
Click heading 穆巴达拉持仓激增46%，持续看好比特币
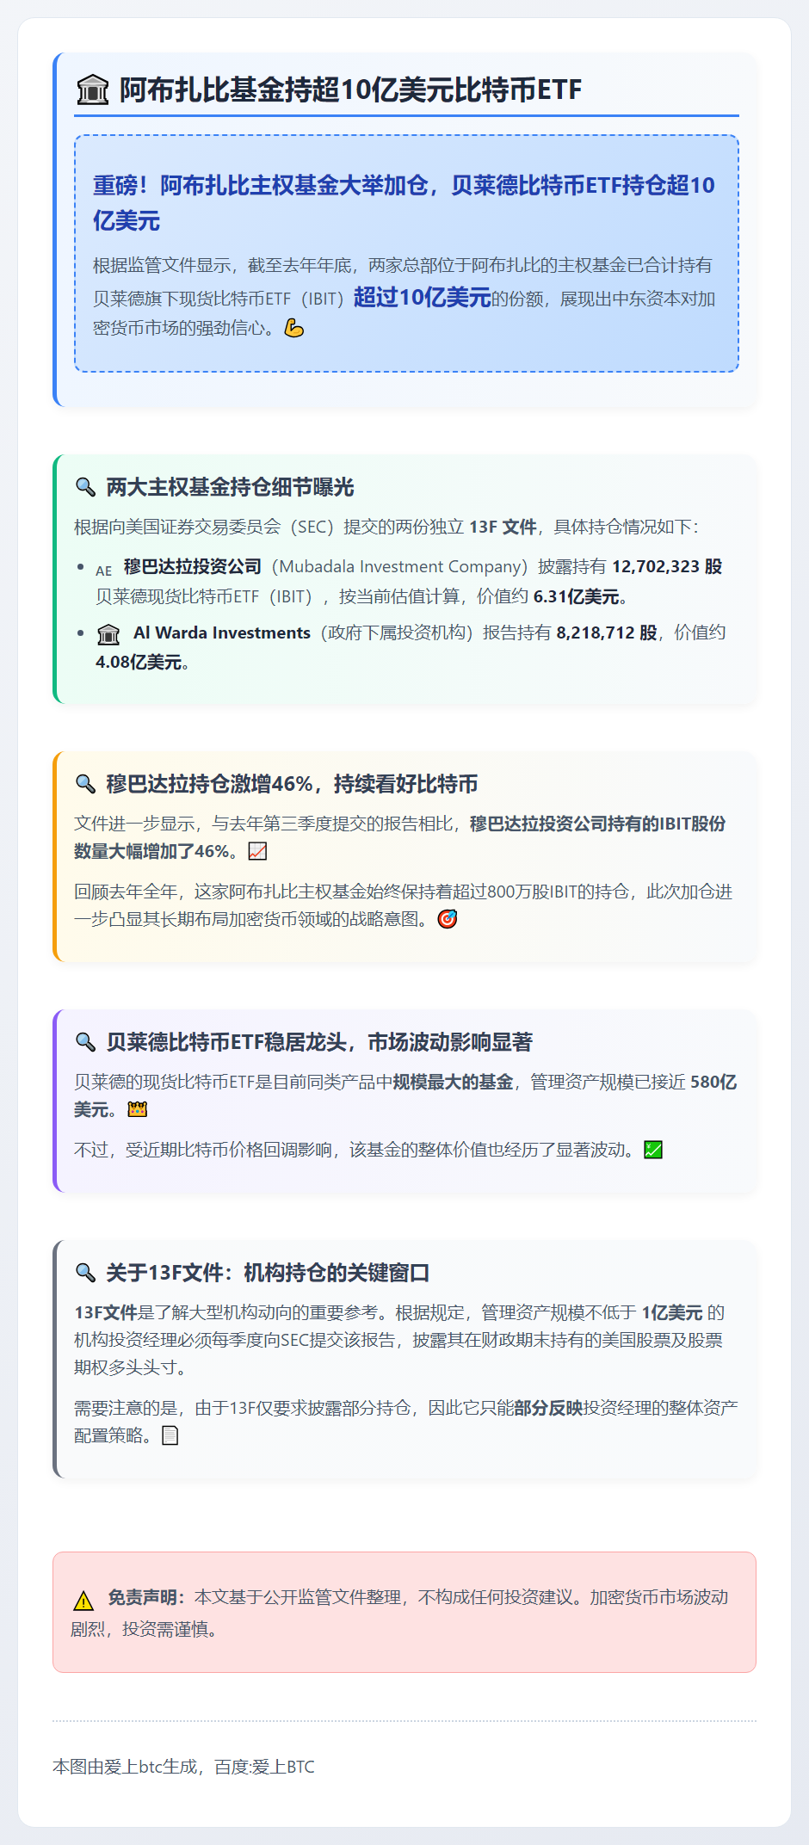[292, 784]
